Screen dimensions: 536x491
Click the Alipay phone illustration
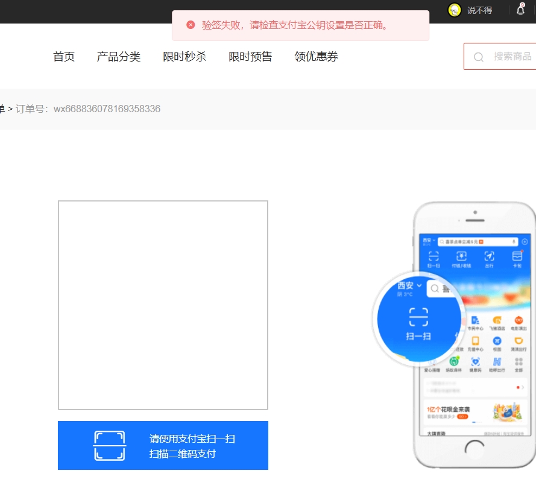point(455,334)
